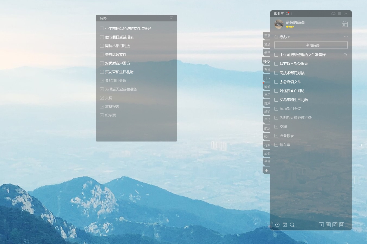Open the timeline clock icon in bottom bar
Viewport: 367px width, 244px height.
point(277,225)
